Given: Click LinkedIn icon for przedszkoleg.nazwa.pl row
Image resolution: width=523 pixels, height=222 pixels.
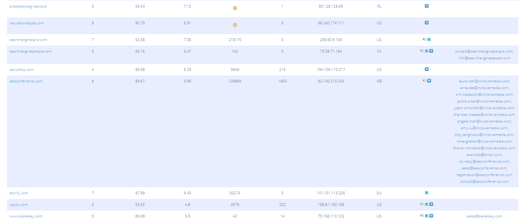Looking at the screenshot, I should coord(427,6).
